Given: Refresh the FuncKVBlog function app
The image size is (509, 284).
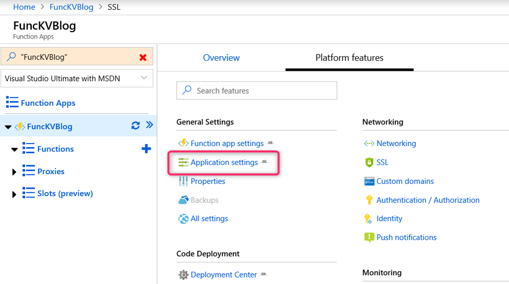Looking at the screenshot, I should point(135,125).
